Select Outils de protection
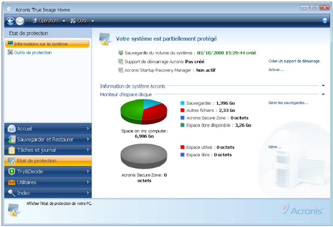Image resolution: width=333 pixels, height=227 pixels. click(x=33, y=52)
